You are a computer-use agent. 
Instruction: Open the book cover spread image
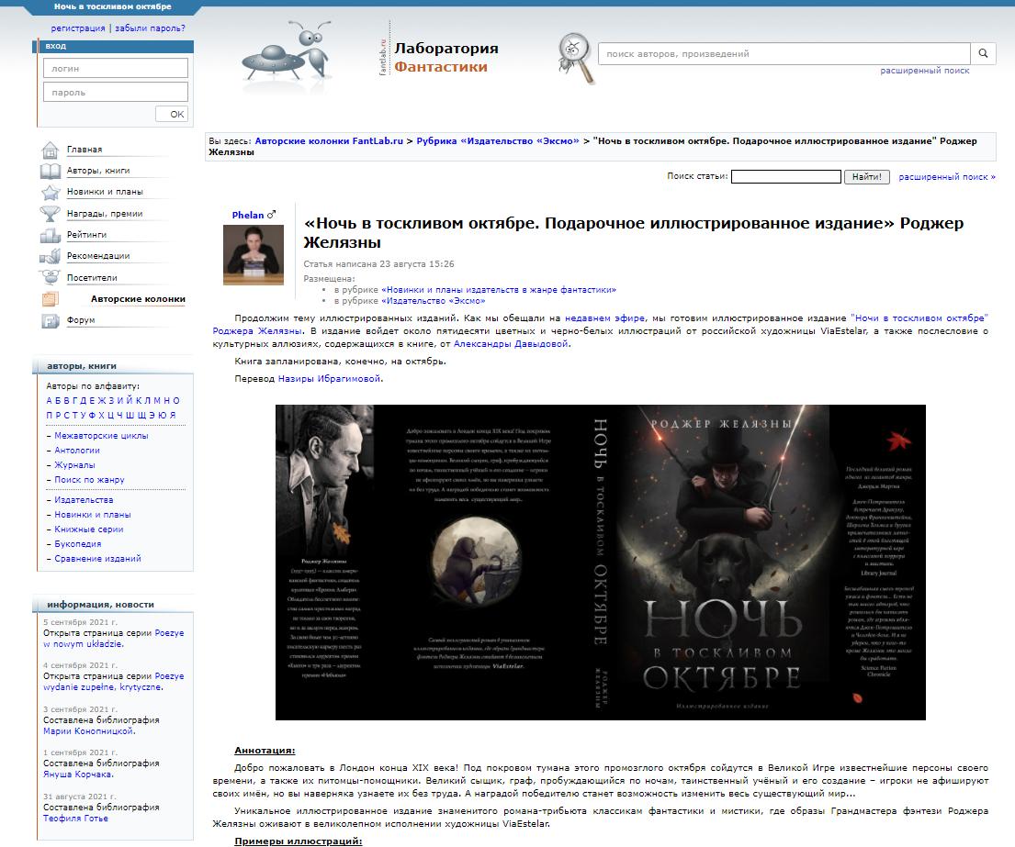pos(600,562)
